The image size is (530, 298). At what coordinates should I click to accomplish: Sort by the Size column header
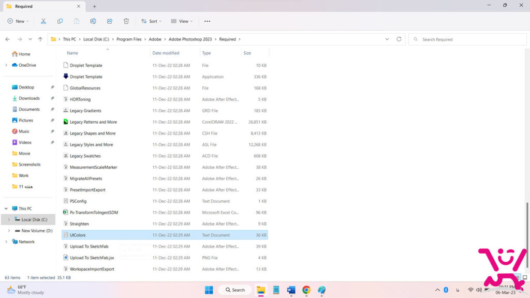(247, 53)
